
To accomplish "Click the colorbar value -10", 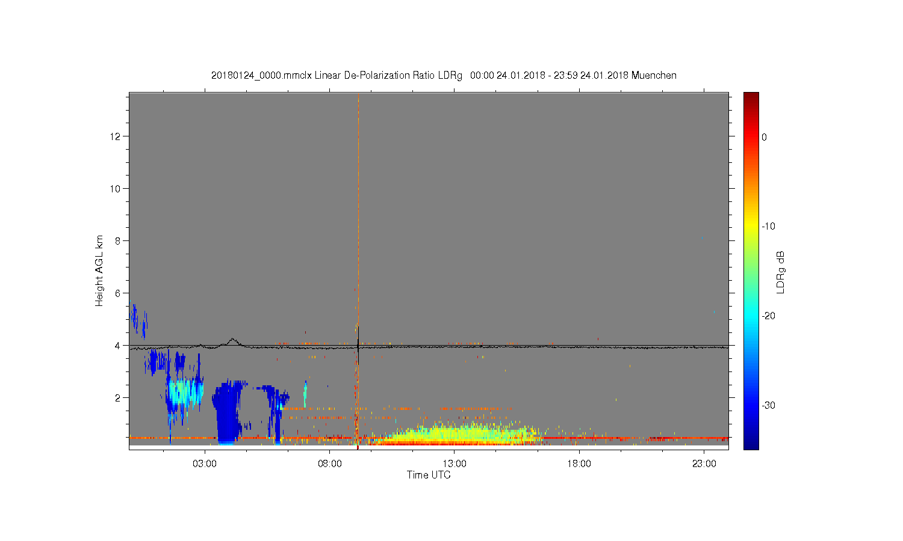I will coord(768,227).
